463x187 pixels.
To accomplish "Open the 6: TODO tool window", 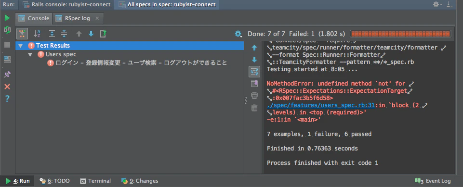I will click(55, 181).
